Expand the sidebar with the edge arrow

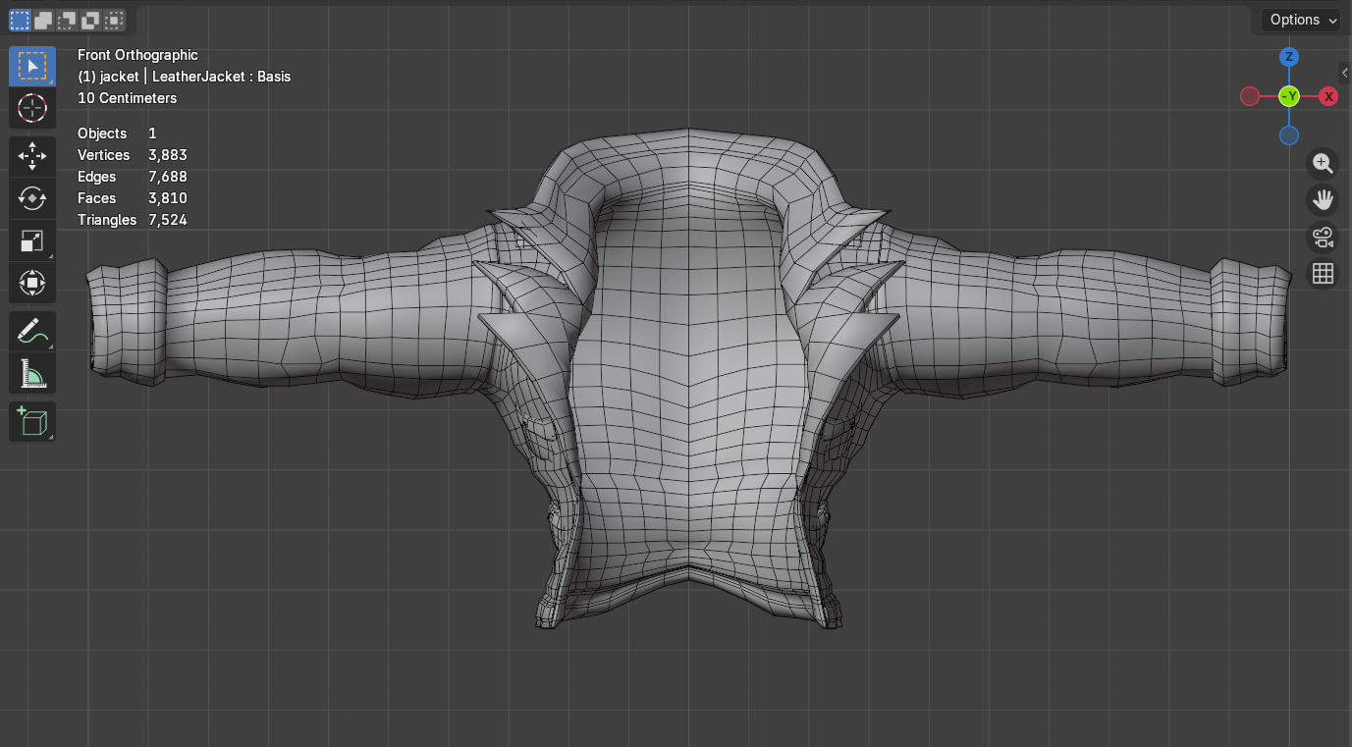(1344, 73)
